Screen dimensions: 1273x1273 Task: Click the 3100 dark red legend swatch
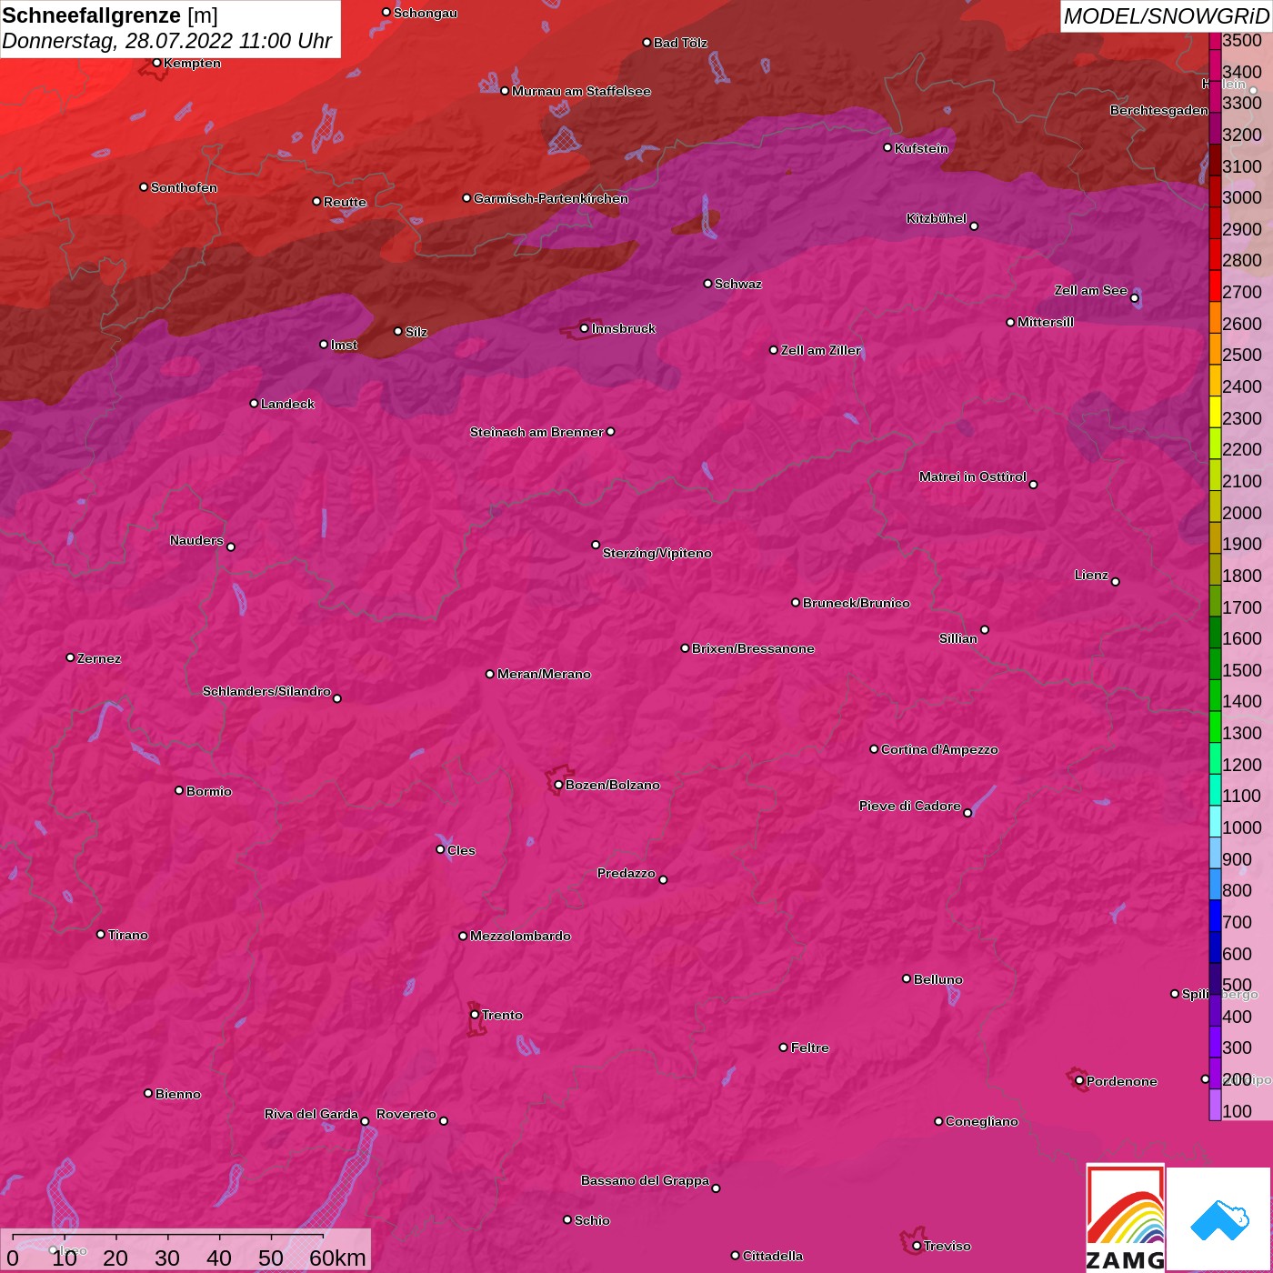pyautogui.click(x=1215, y=160)
